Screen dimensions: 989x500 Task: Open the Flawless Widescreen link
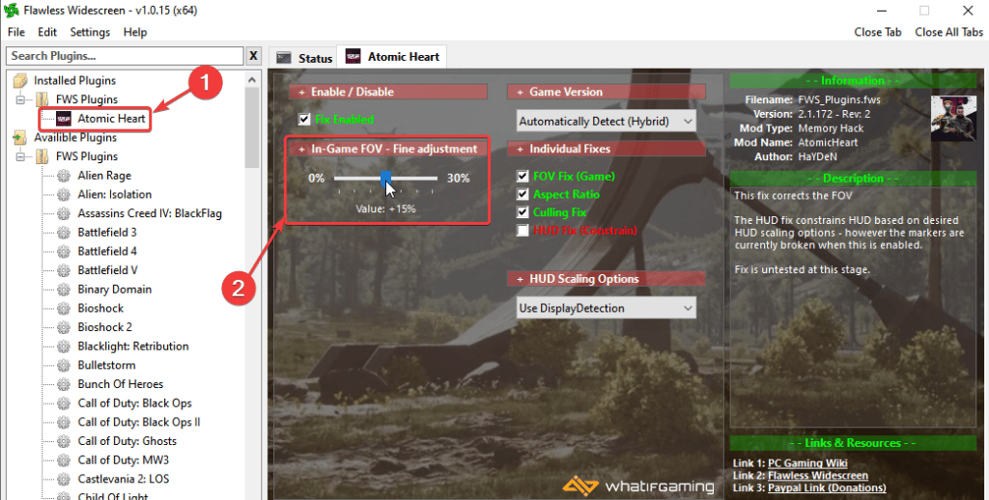817,476
